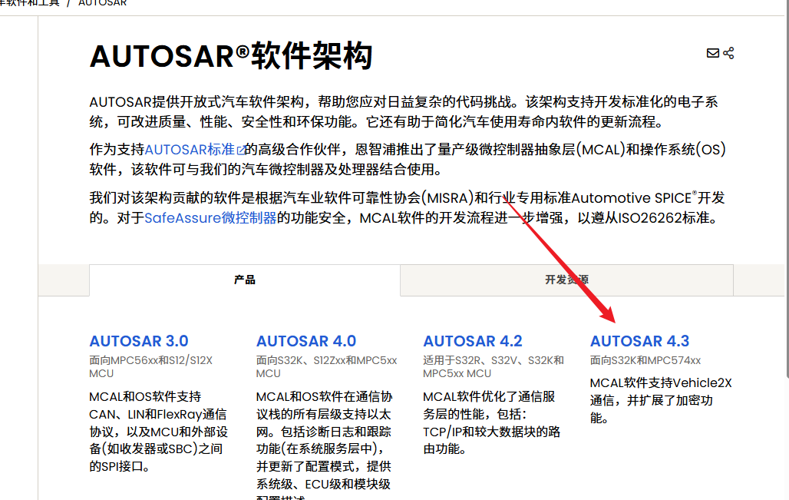The width and height of the screenshot is (789, 500).
Task: Click the share icon
Action: [729, 52]
